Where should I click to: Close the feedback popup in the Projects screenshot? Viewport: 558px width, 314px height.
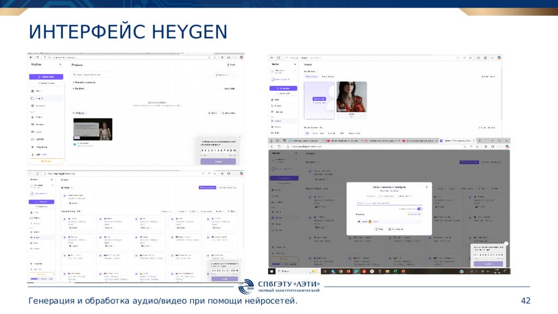point(240,137)
